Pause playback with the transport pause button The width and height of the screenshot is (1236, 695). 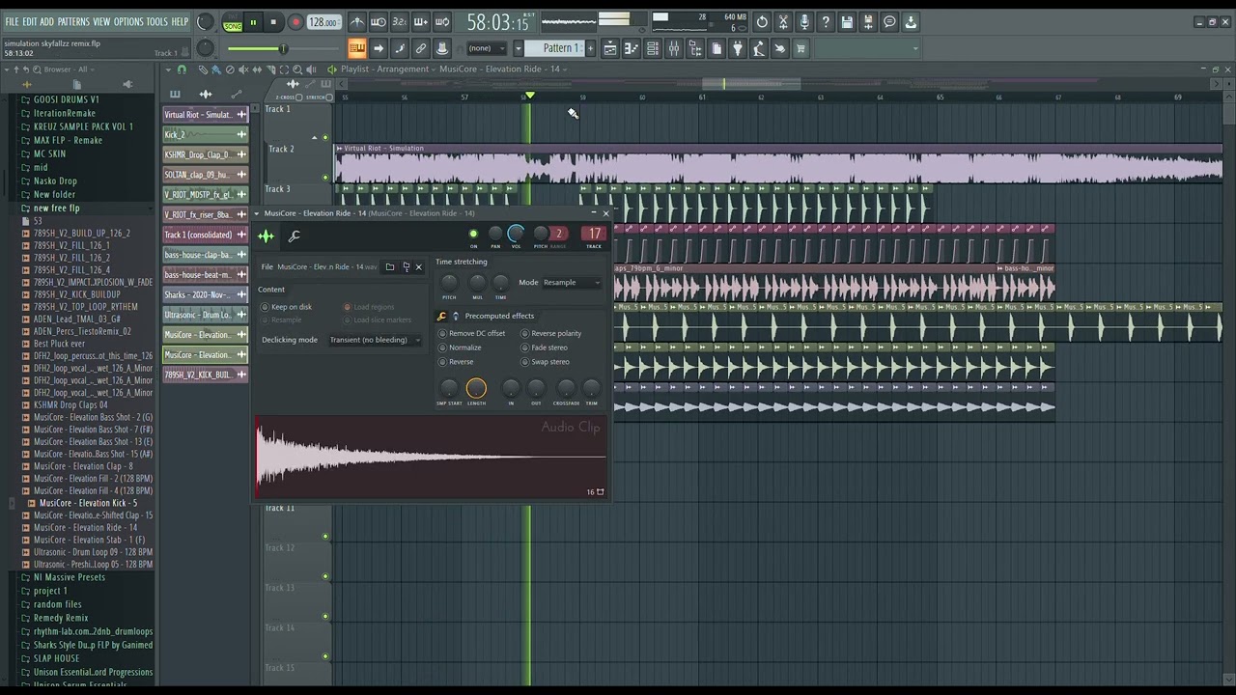tap(253, 22)
